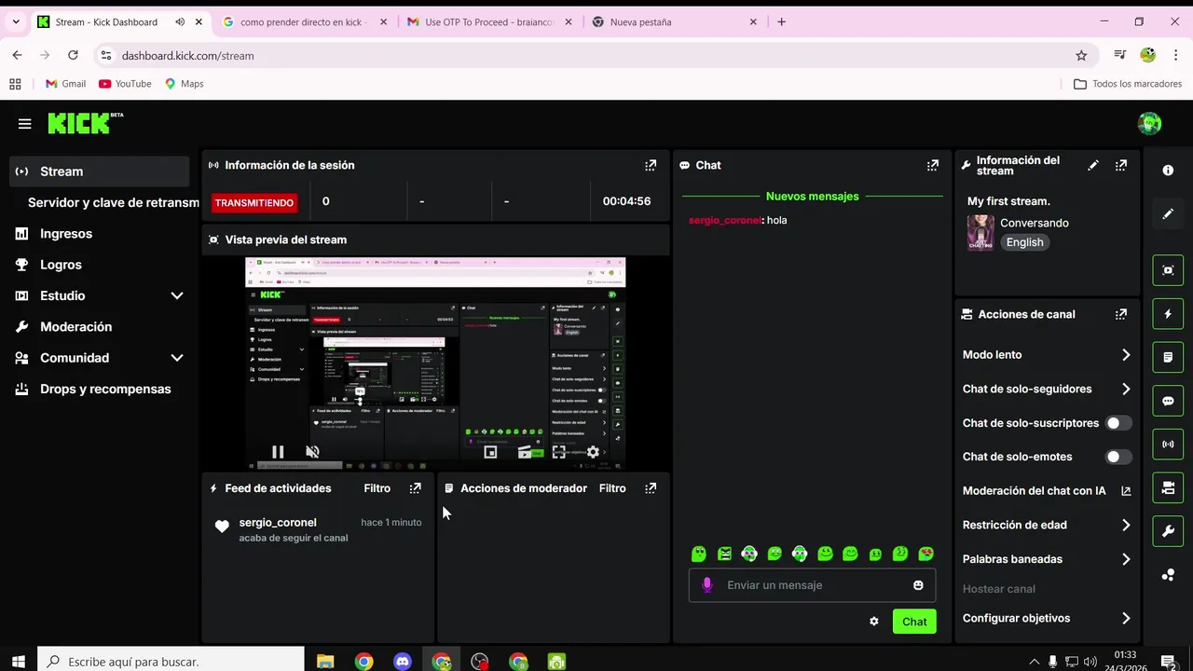The width and height of the screenshot is (1193, 671).
Task: Click the info icon in the right sidebar
Action: [1168, 171]
